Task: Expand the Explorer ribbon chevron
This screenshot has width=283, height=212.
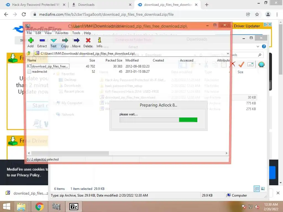Action: click(x=258, y=46)
